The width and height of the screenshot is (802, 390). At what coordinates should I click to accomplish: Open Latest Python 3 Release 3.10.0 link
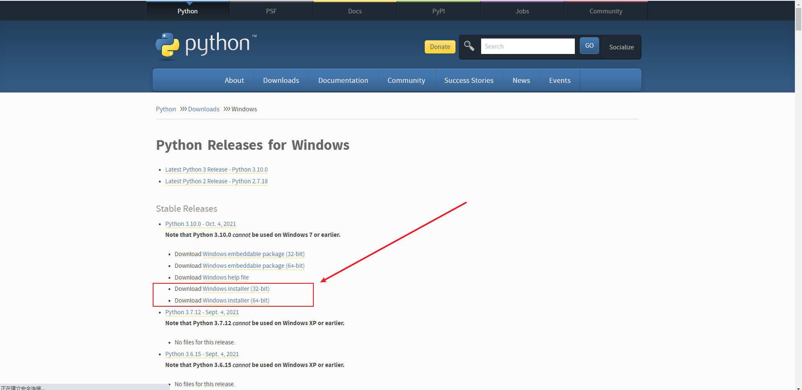pyautogui.click(x=216, y=169)
